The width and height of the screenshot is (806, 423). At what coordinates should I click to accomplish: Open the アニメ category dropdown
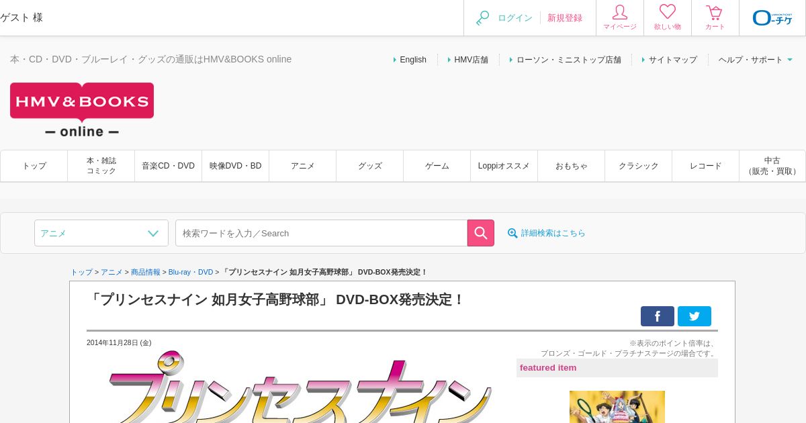click(x=101, y=233)
